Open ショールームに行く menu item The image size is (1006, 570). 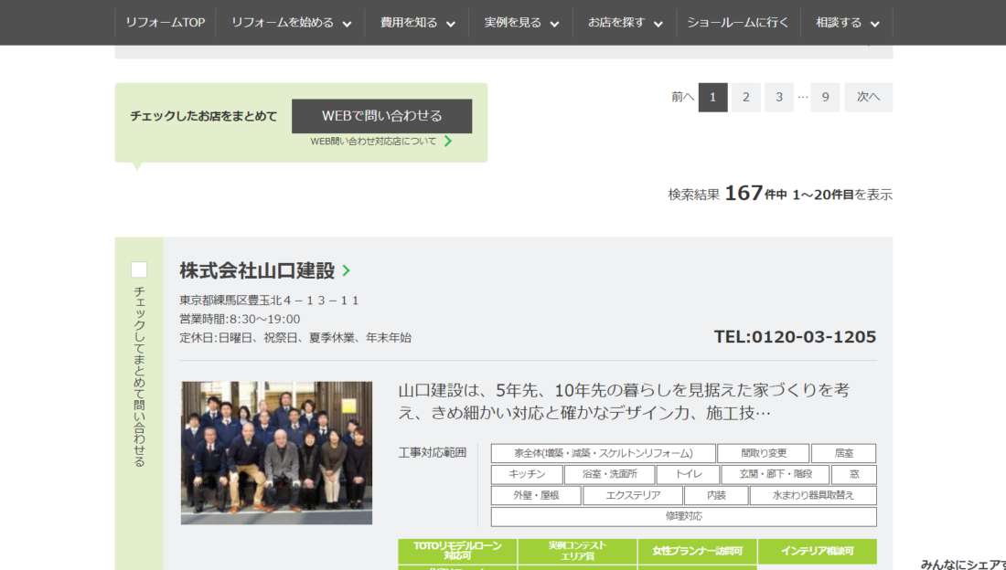point(738,23)
